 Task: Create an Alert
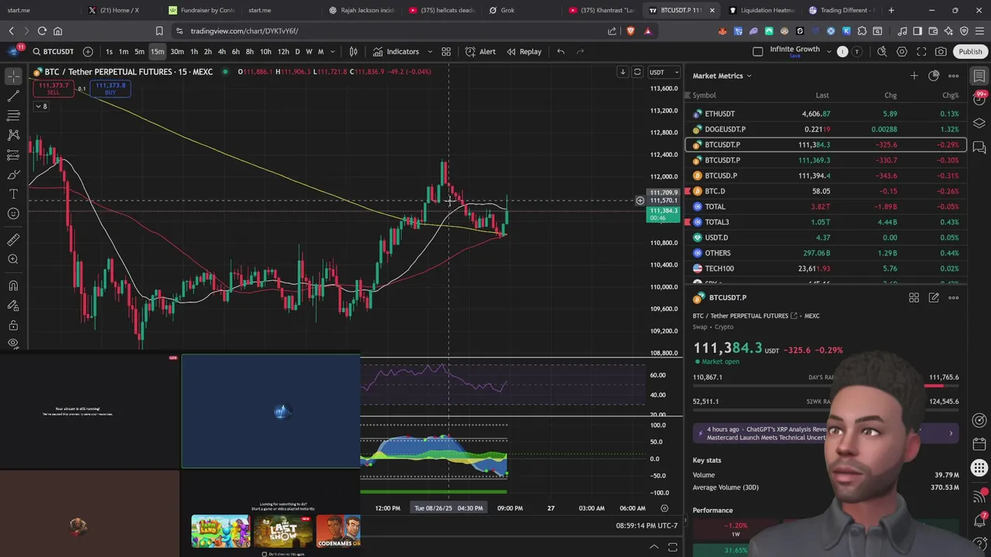point(480,52)
